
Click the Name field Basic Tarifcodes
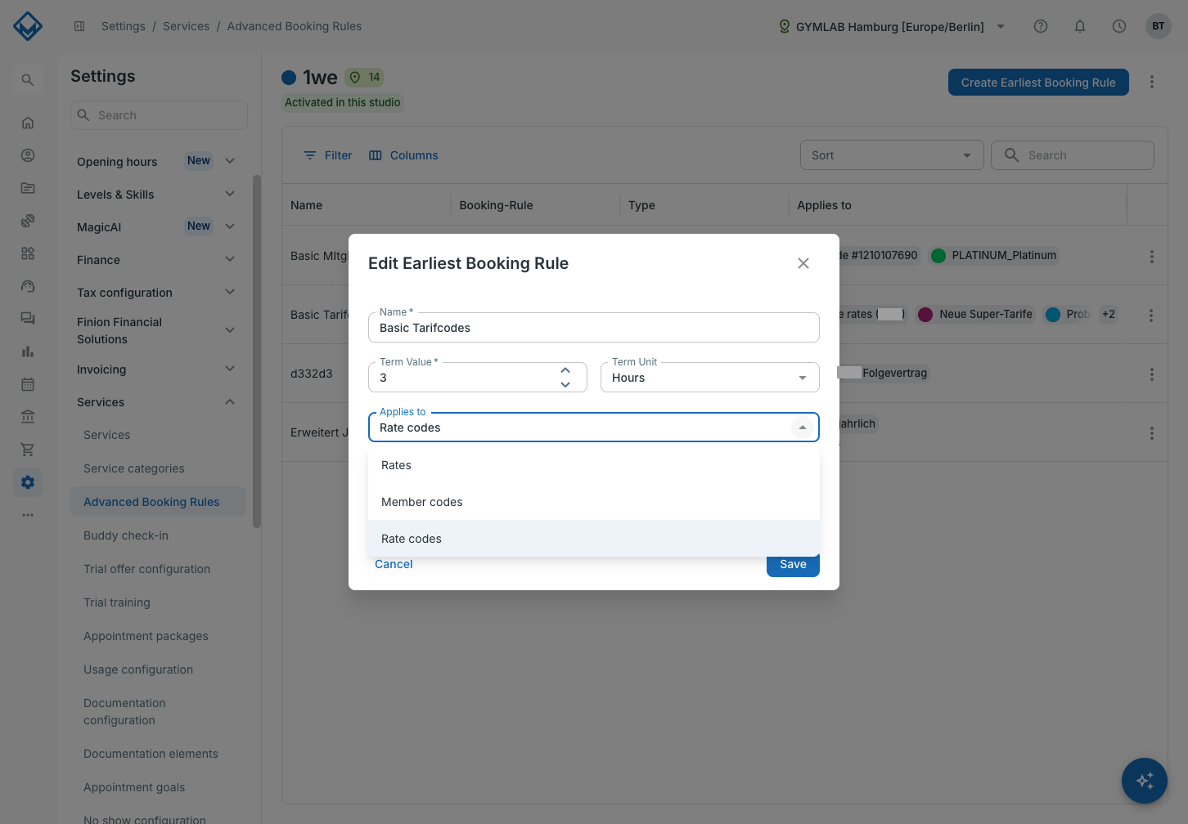pos(594,328)
